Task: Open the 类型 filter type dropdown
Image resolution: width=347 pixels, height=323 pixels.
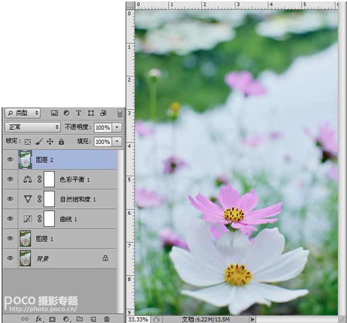Action: click(22, 113)
